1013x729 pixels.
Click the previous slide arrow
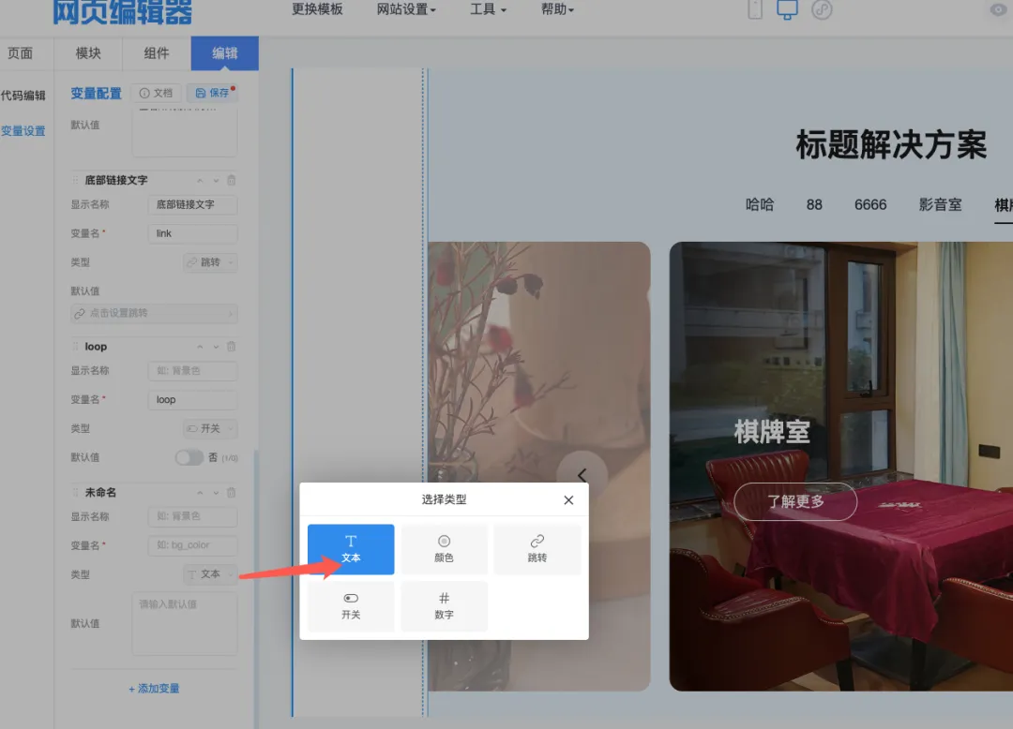[x=582, y=475]
